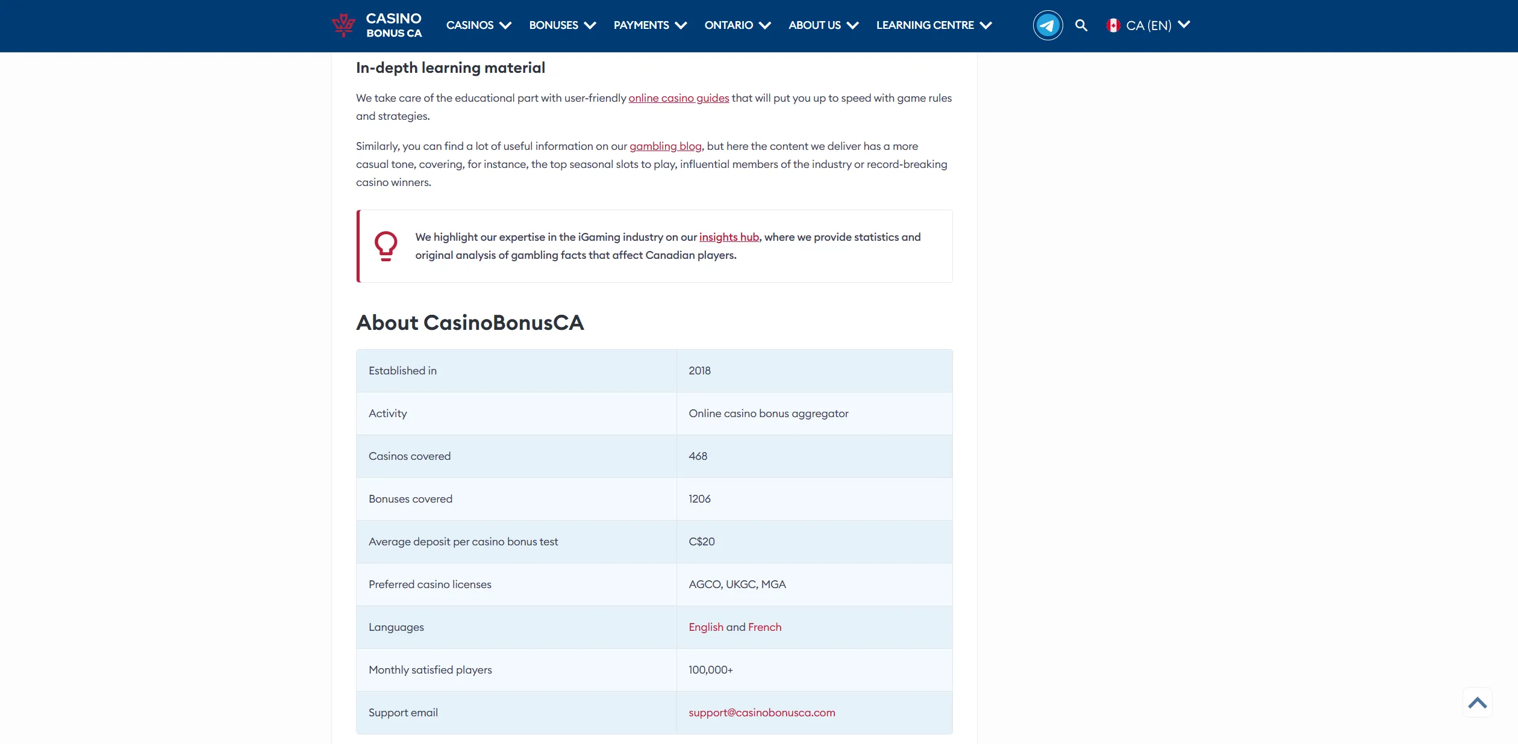Expand the Casinos menu chevron
The height and width of the screenshot is (744, 1518).
coord(505,25)
